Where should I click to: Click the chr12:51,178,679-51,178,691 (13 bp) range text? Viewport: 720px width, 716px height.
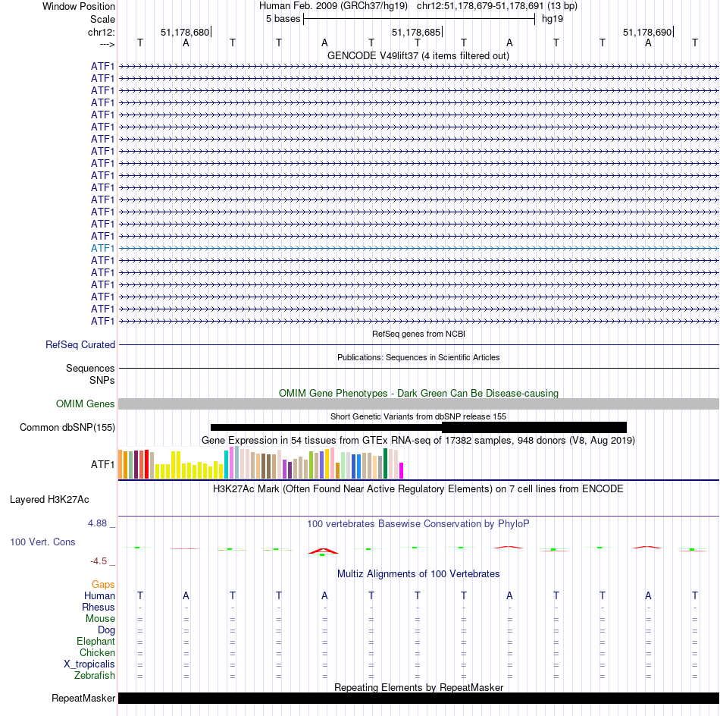coord(497,6)
